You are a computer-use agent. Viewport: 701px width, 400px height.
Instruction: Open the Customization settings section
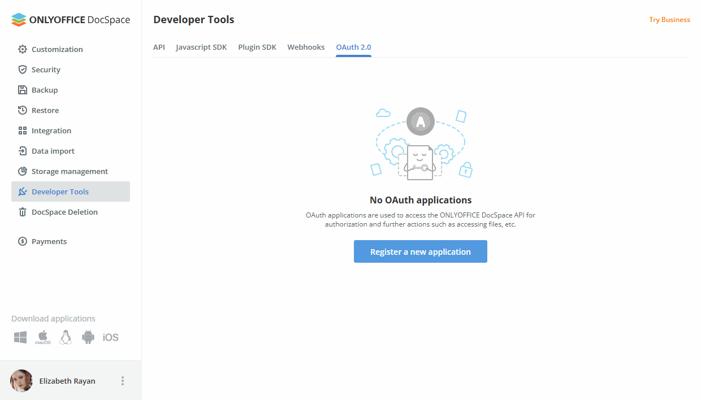pos(71,49)
